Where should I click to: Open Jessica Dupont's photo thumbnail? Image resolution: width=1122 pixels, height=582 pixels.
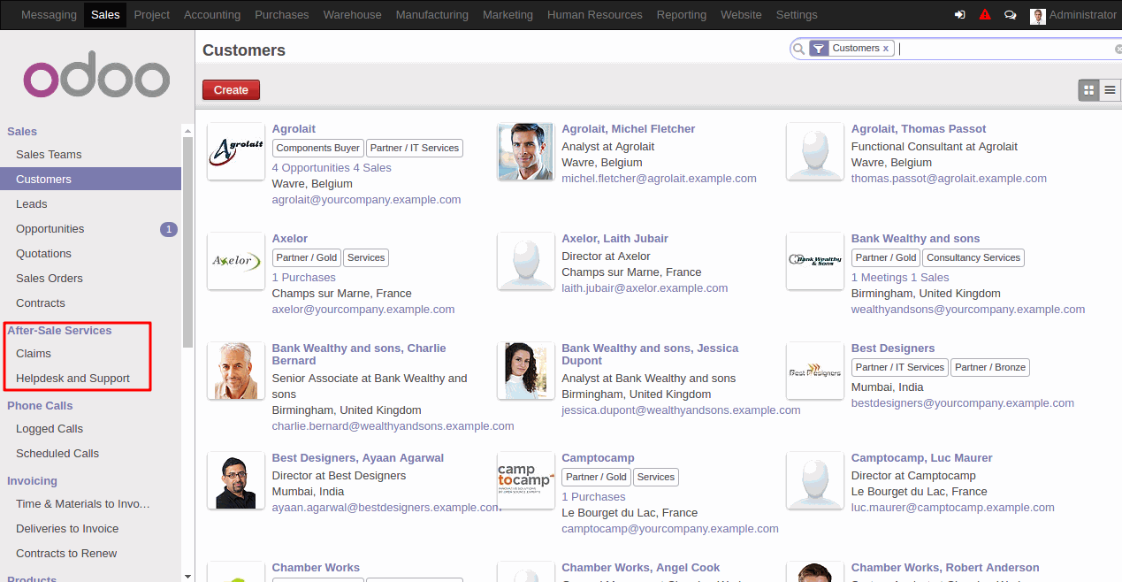[526, 371]
